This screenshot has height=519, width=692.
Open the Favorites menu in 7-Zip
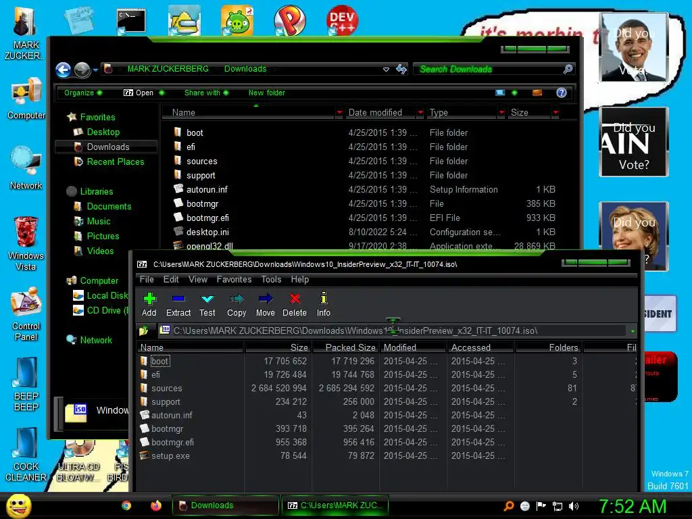(234, 279)
